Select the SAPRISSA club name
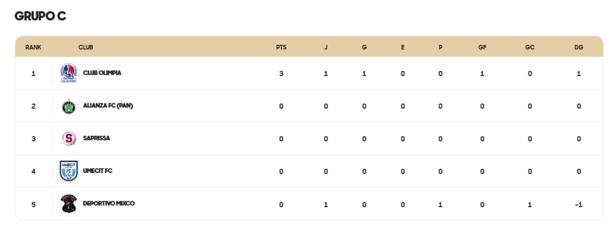The height and width of the screenshot is (227, 616). pyautogui.click(x=97, y=138)
